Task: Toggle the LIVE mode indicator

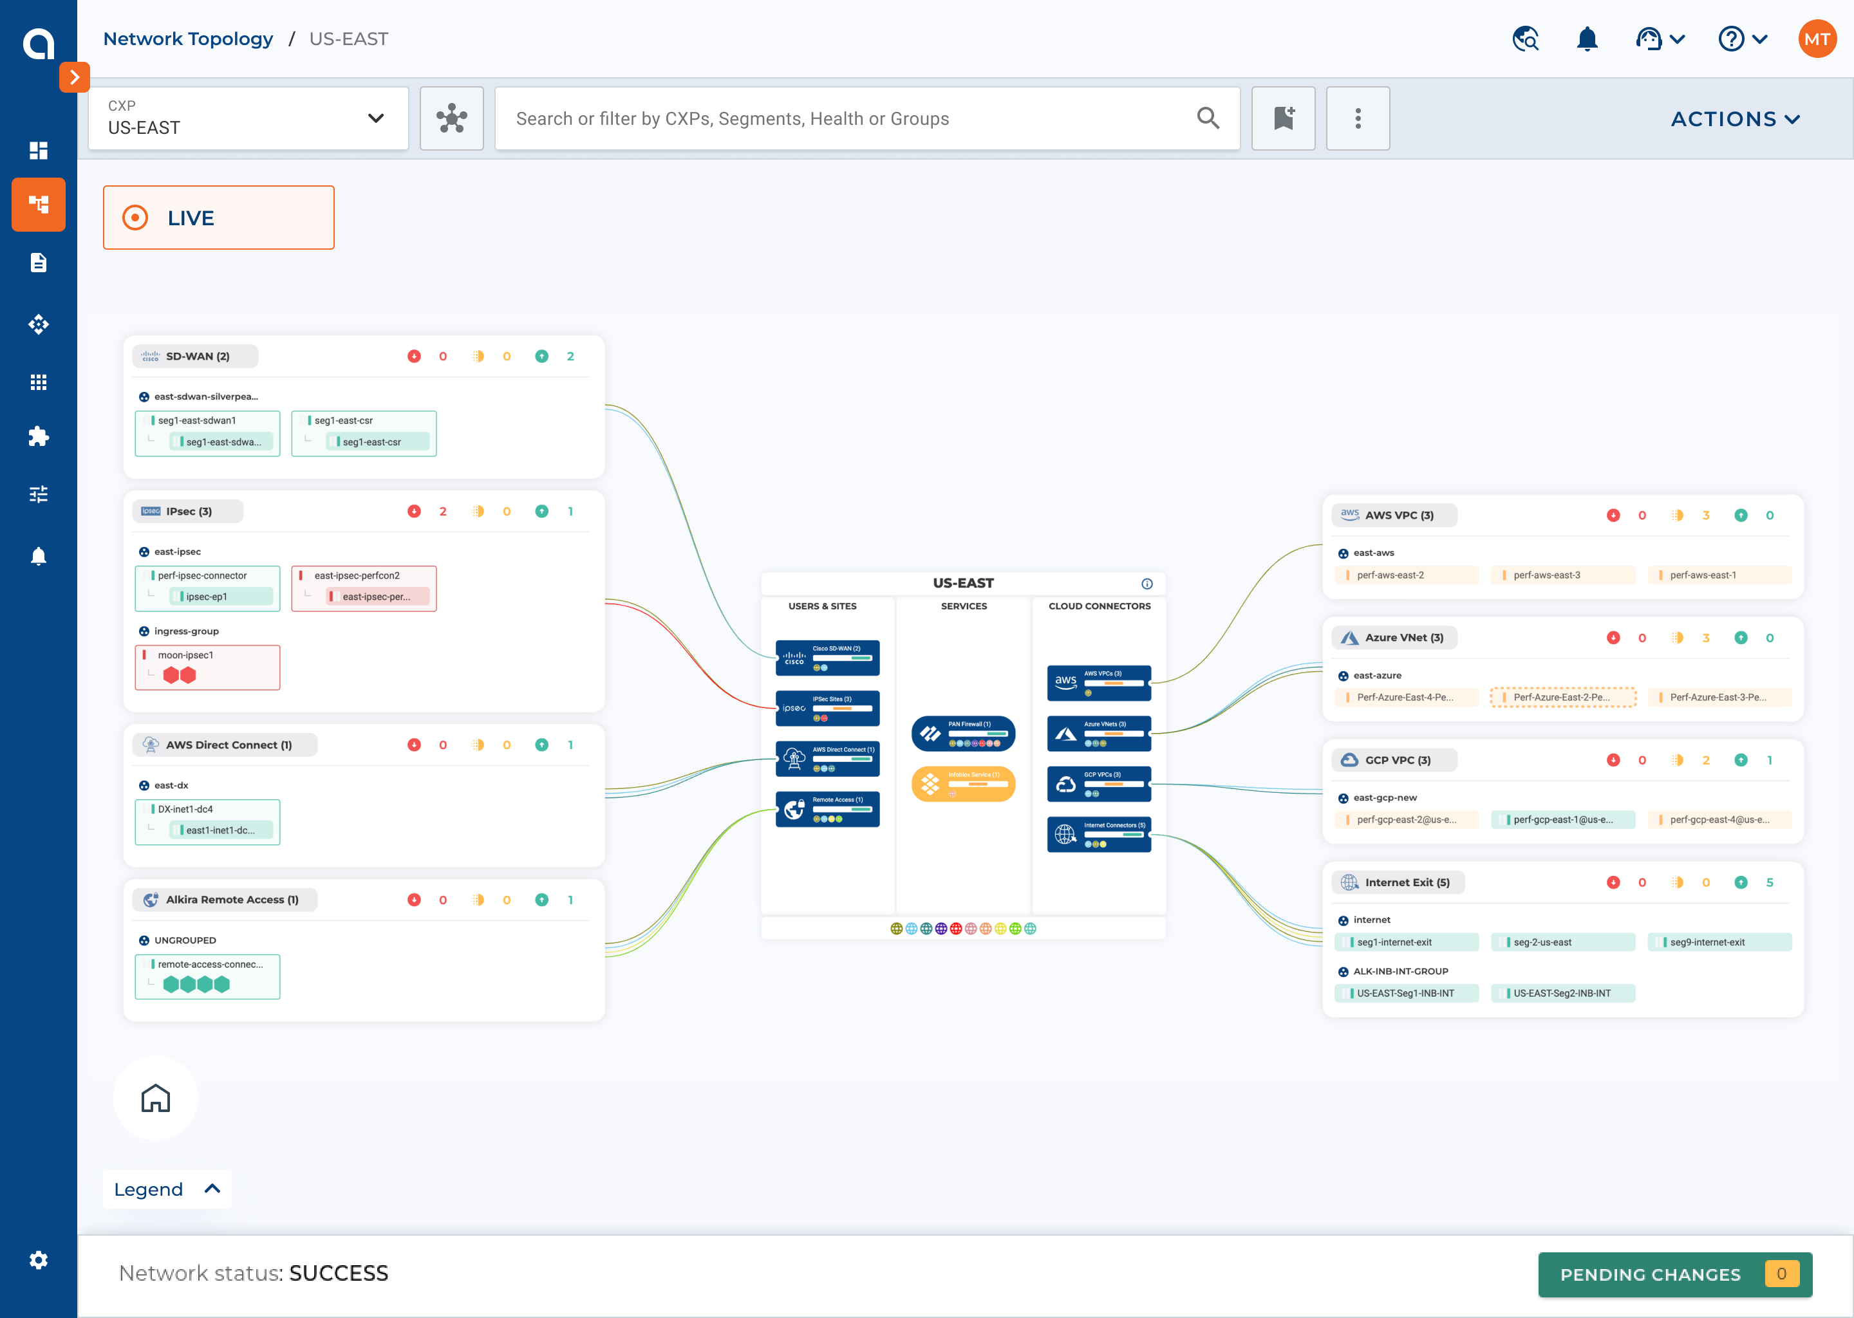Action: click(218, 218)
